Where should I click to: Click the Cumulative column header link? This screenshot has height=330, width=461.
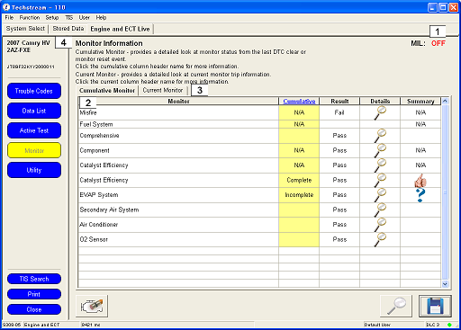[299, 102]
